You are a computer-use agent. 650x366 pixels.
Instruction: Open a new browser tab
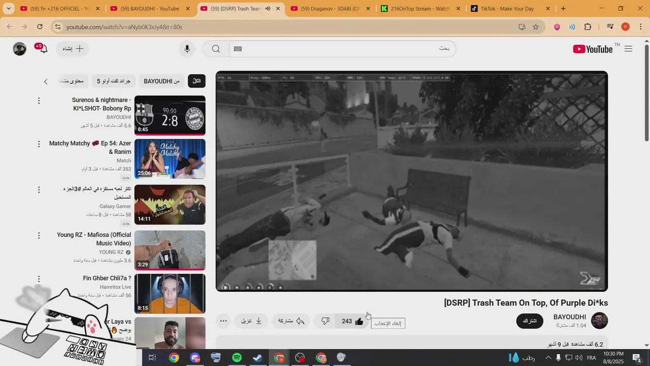click(x=563, y=9)
